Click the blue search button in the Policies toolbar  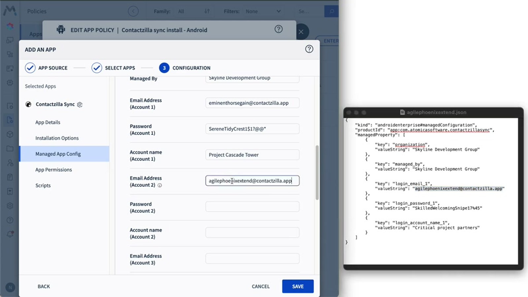click(331, 11)
